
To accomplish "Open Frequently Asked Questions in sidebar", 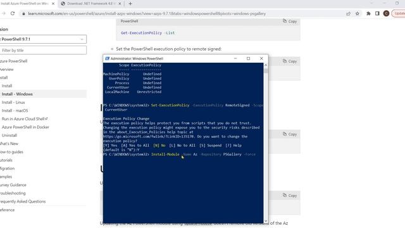I will (23, 201).
